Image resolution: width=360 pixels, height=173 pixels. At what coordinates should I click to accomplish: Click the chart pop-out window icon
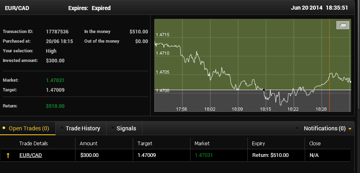pos(343,25)
